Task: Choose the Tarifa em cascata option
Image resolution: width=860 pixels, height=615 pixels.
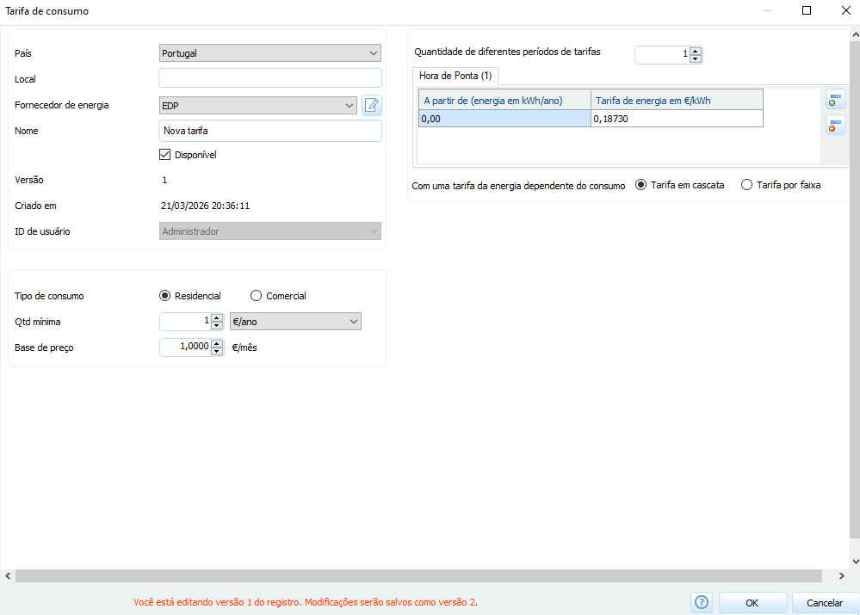Action: pos(640,185)
